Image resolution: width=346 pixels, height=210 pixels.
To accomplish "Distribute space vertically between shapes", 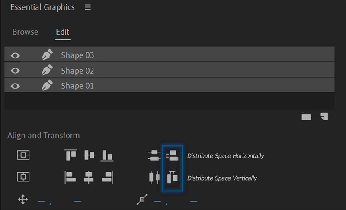I will pos(172,177).
